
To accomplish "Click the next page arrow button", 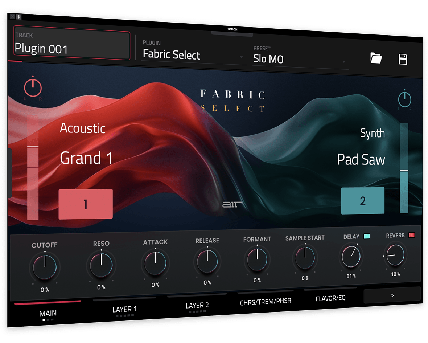I will (x=392, y=295).
